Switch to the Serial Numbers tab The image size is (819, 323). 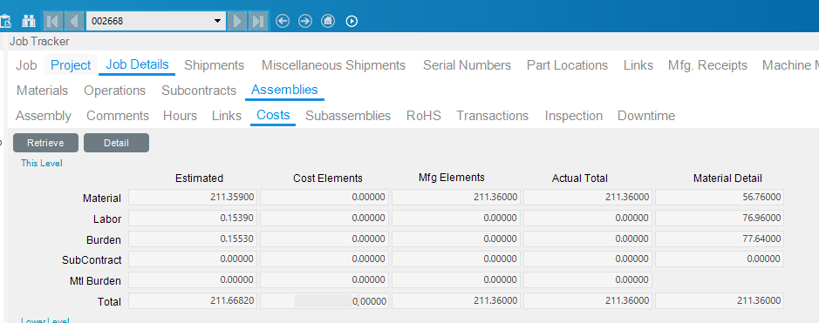click(467, 65)
